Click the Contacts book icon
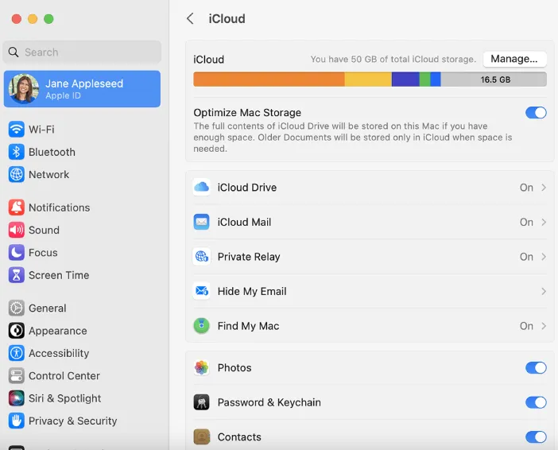 click(x=201, y=436)
